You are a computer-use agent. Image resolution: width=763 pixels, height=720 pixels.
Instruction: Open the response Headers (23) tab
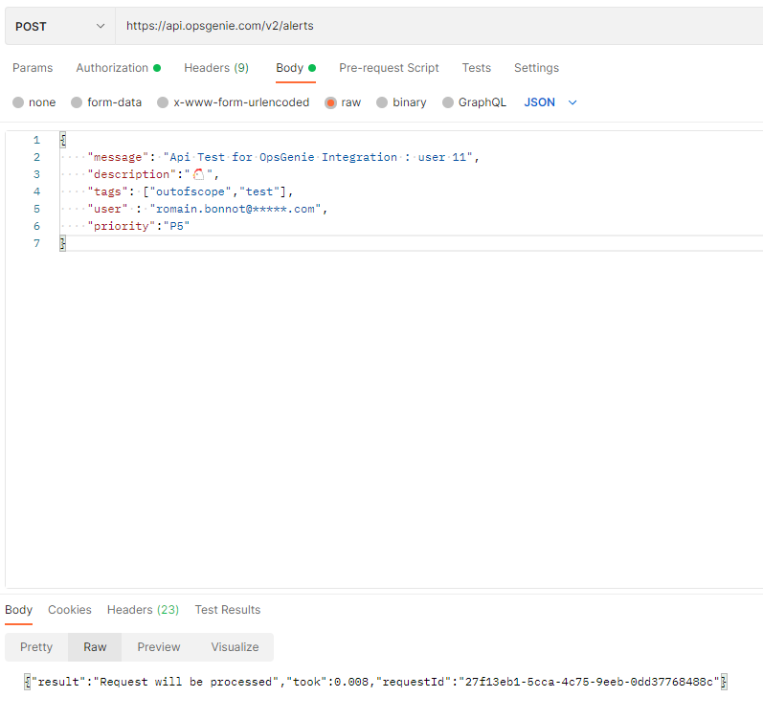pyautogui.click(x=143, y=610)
